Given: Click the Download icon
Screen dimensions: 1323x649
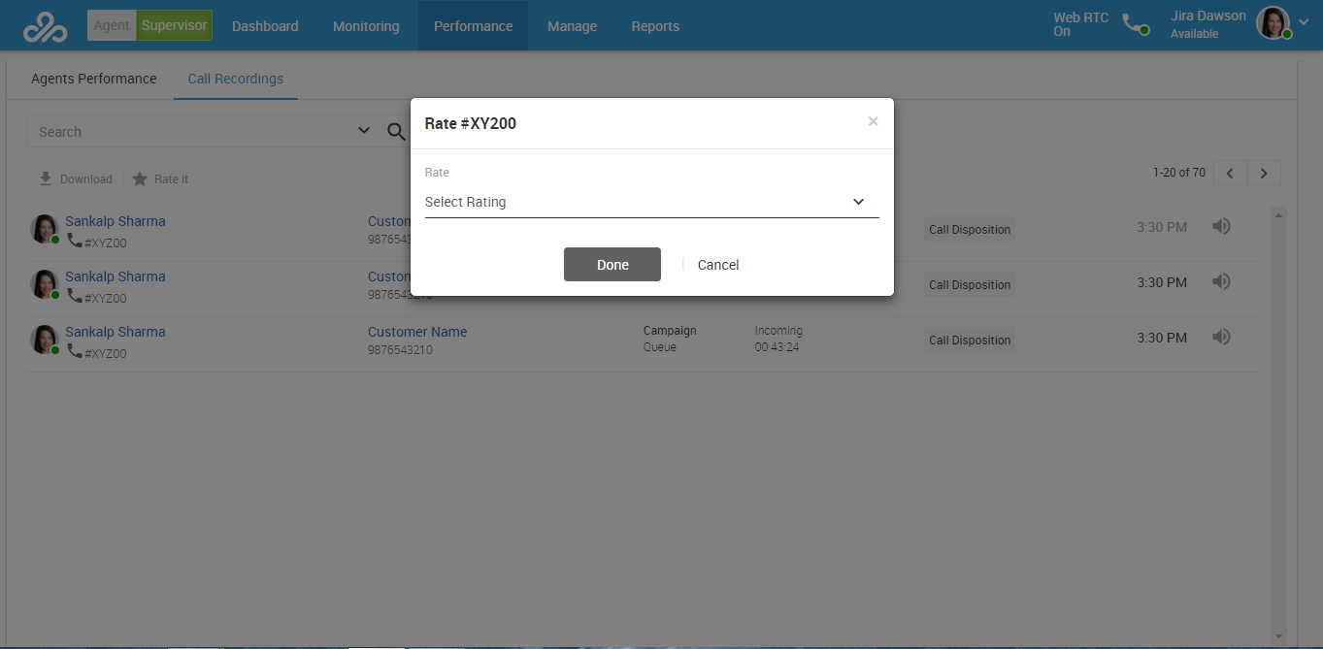Looking at the screenshot, I should point(46,179).
